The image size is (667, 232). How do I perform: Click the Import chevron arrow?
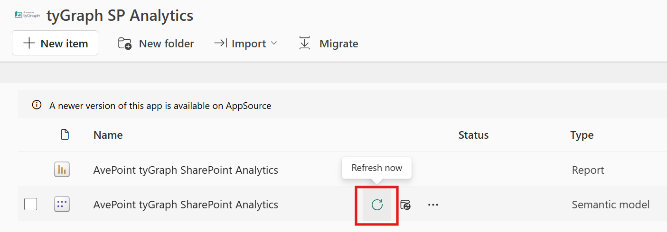point(273,44)
